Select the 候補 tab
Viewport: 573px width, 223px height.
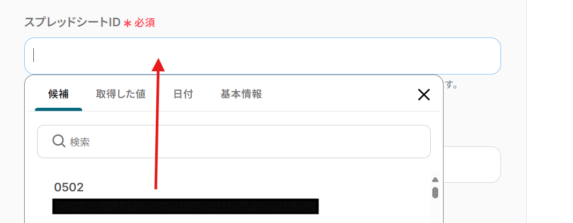click(x=59, y=94)
